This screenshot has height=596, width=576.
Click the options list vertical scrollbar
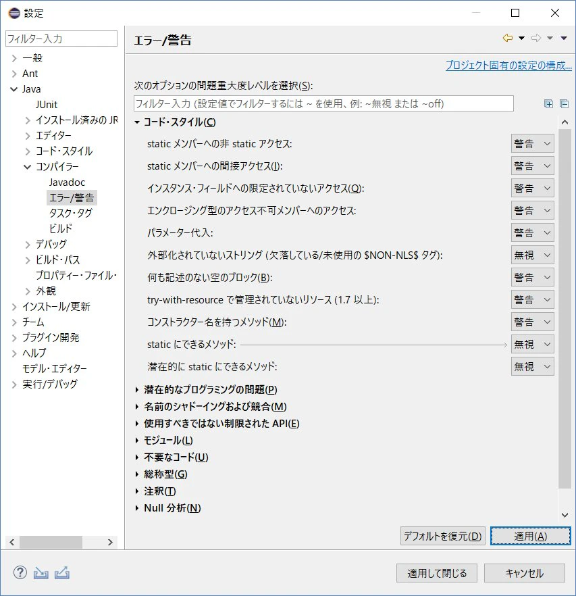(x=565, y=309)
